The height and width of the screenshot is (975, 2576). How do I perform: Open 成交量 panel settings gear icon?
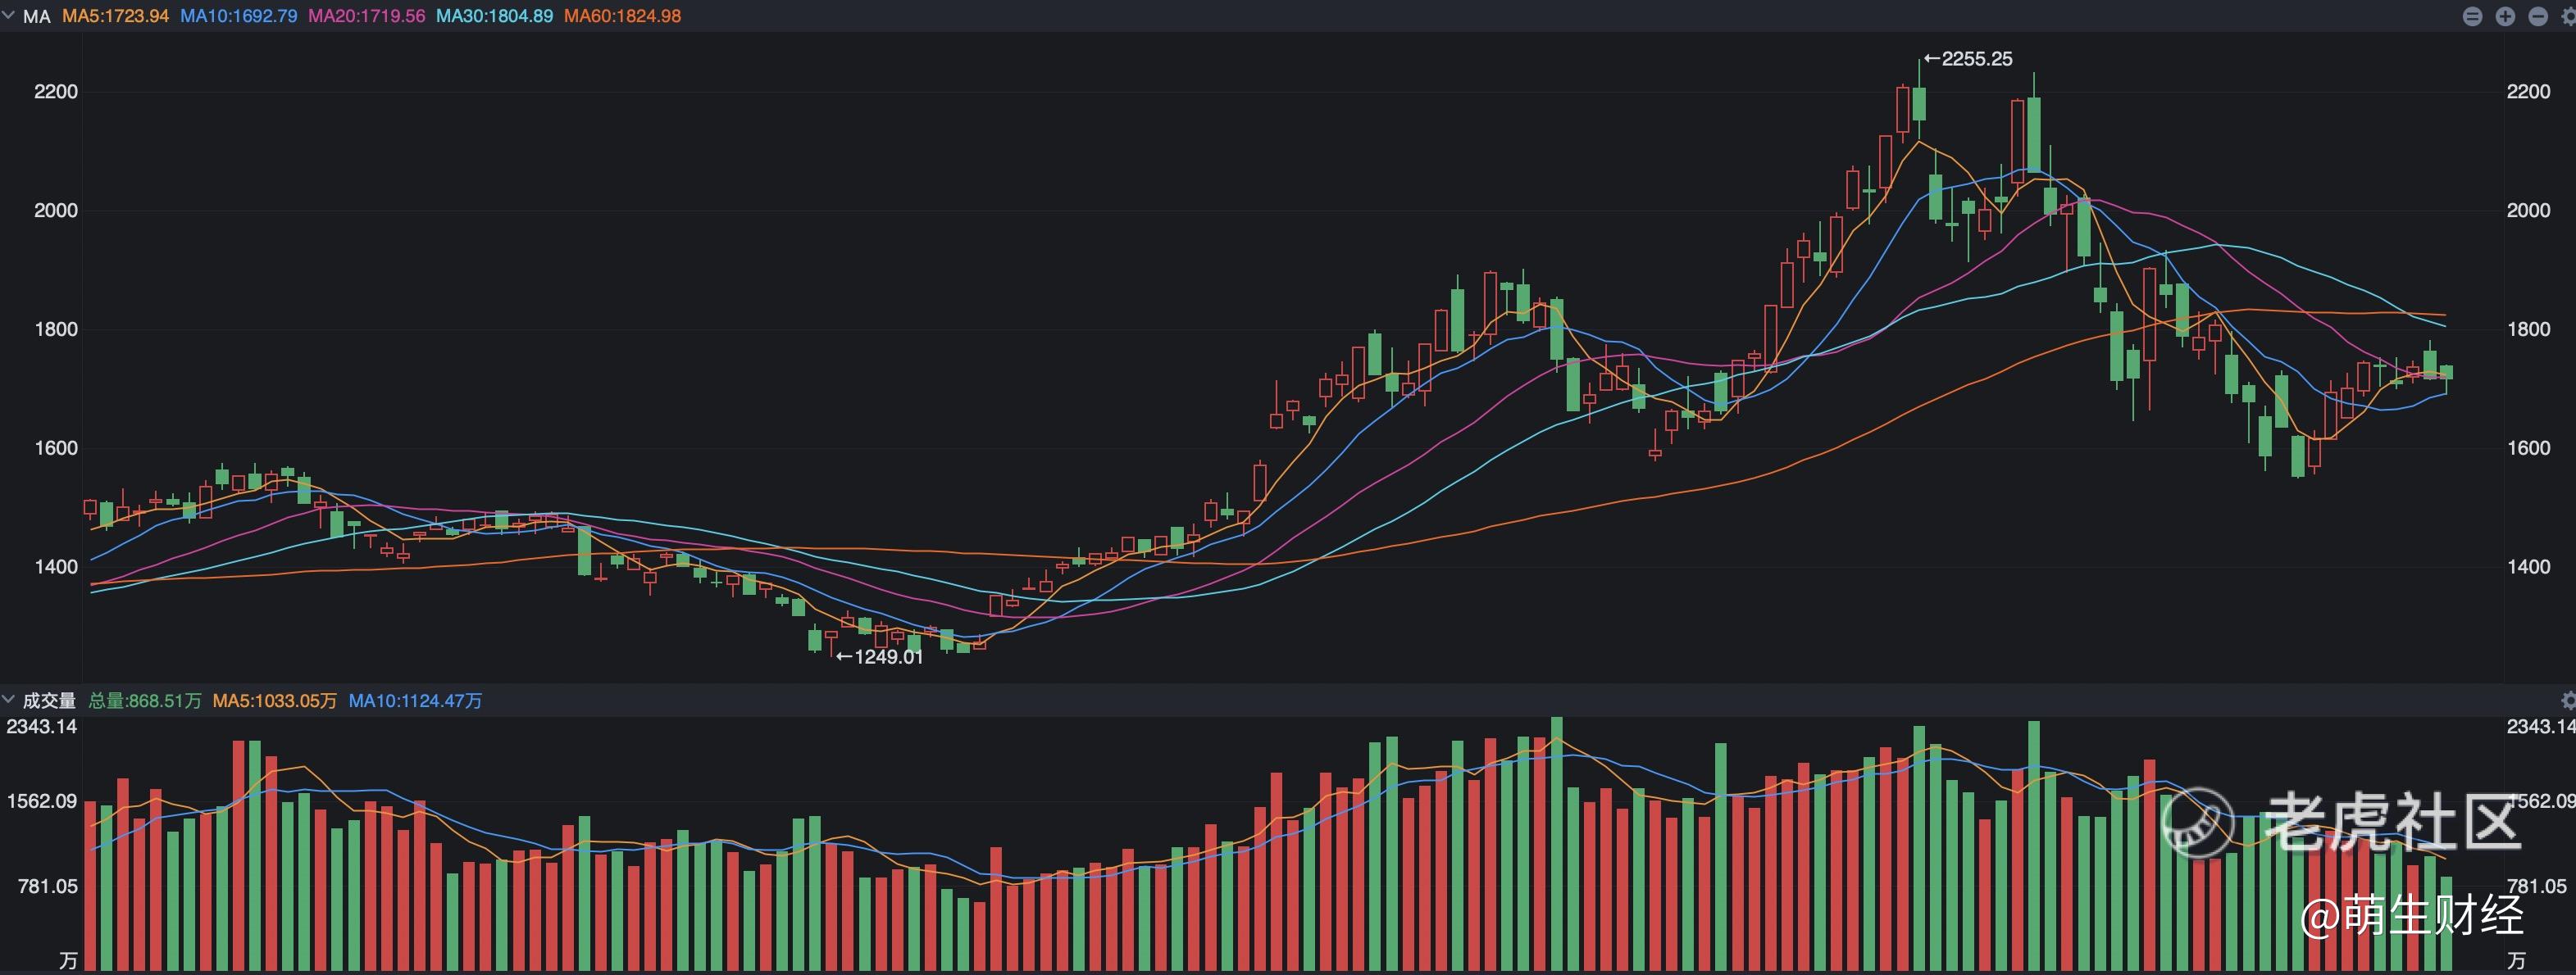[2568, 701]
